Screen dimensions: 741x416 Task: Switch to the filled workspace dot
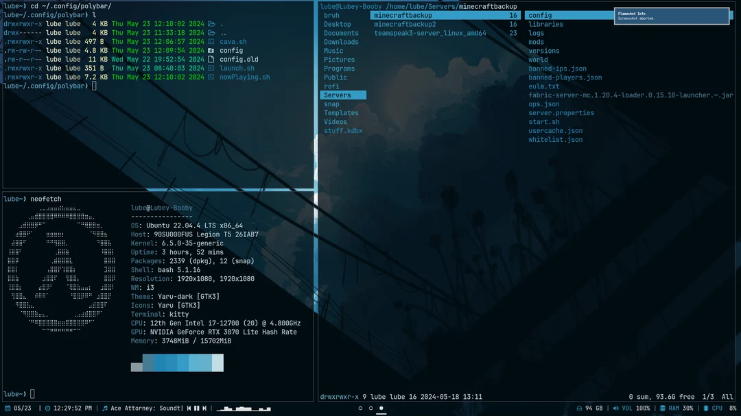click(381, 408)
